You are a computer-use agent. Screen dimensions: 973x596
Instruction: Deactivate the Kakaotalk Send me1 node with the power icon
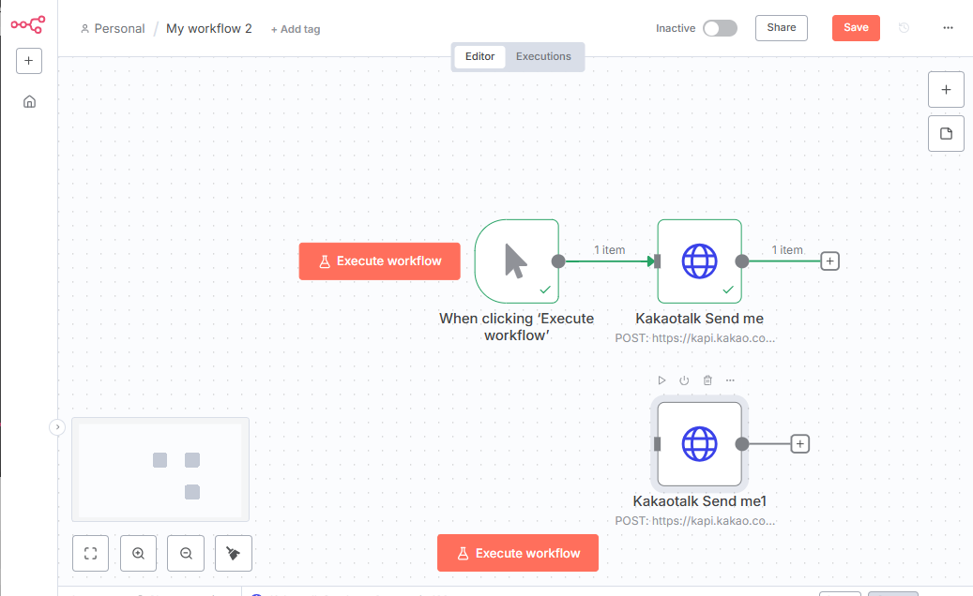(x=684, y=380)
